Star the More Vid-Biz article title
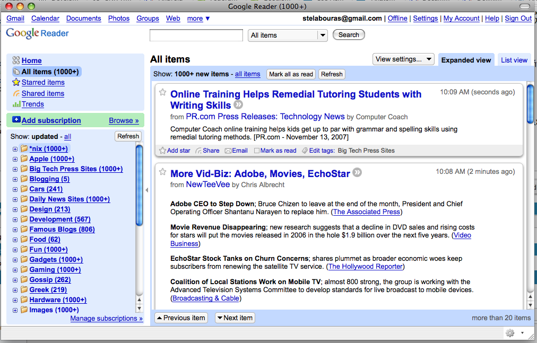537x343 pixels. 163,172
